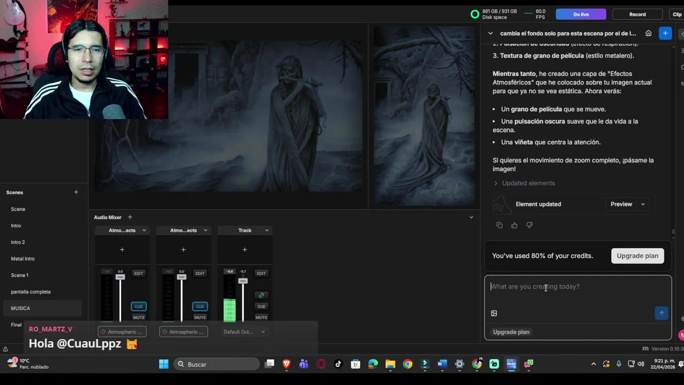Edit the second Atmo...ects channel
The height and width of the screenshot is (385, 684).
[200, 273]
